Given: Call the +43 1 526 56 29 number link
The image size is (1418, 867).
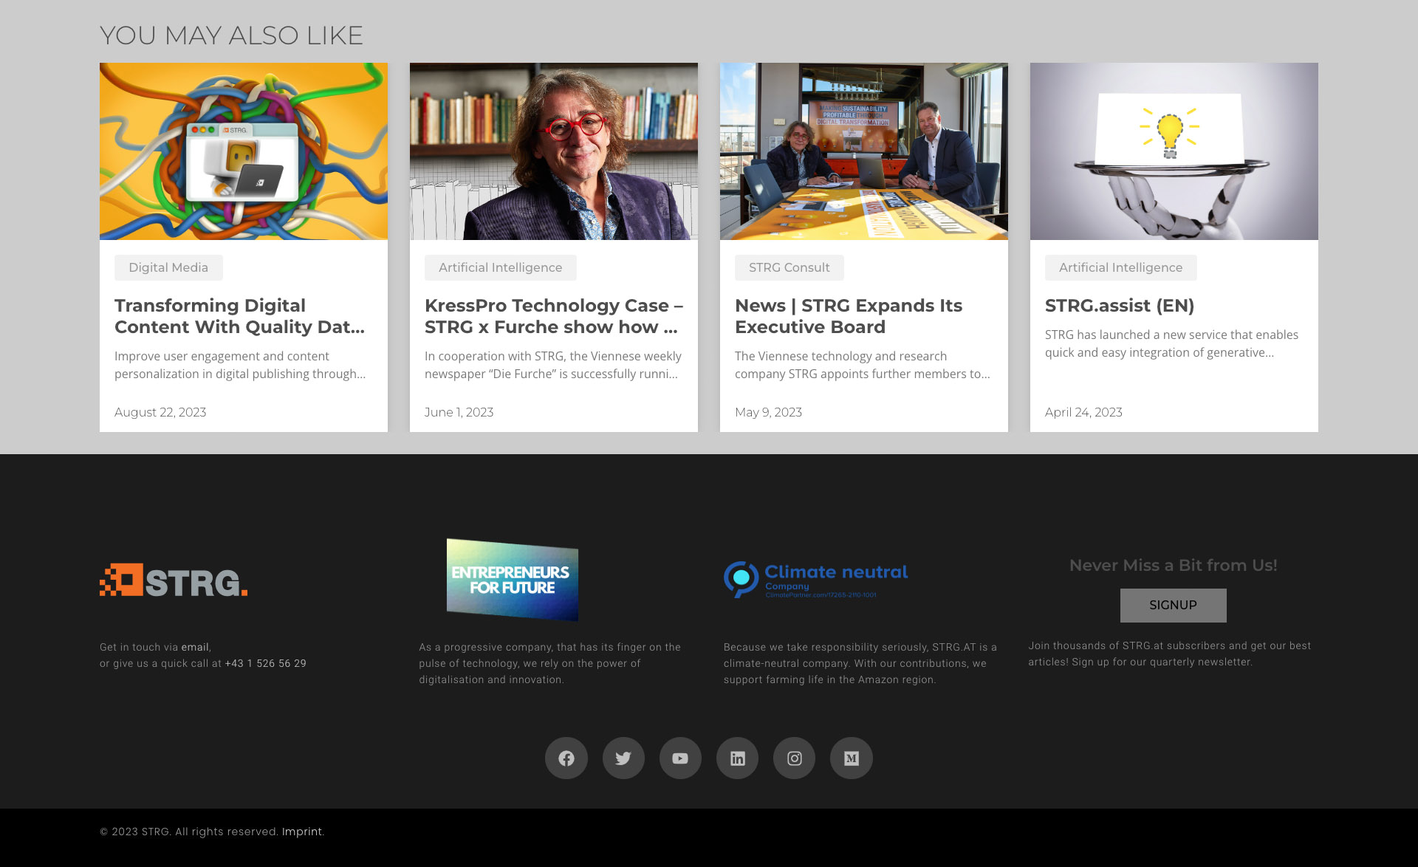Looking at the screenshot, I should pyautogui.click(x=266, y=663).
